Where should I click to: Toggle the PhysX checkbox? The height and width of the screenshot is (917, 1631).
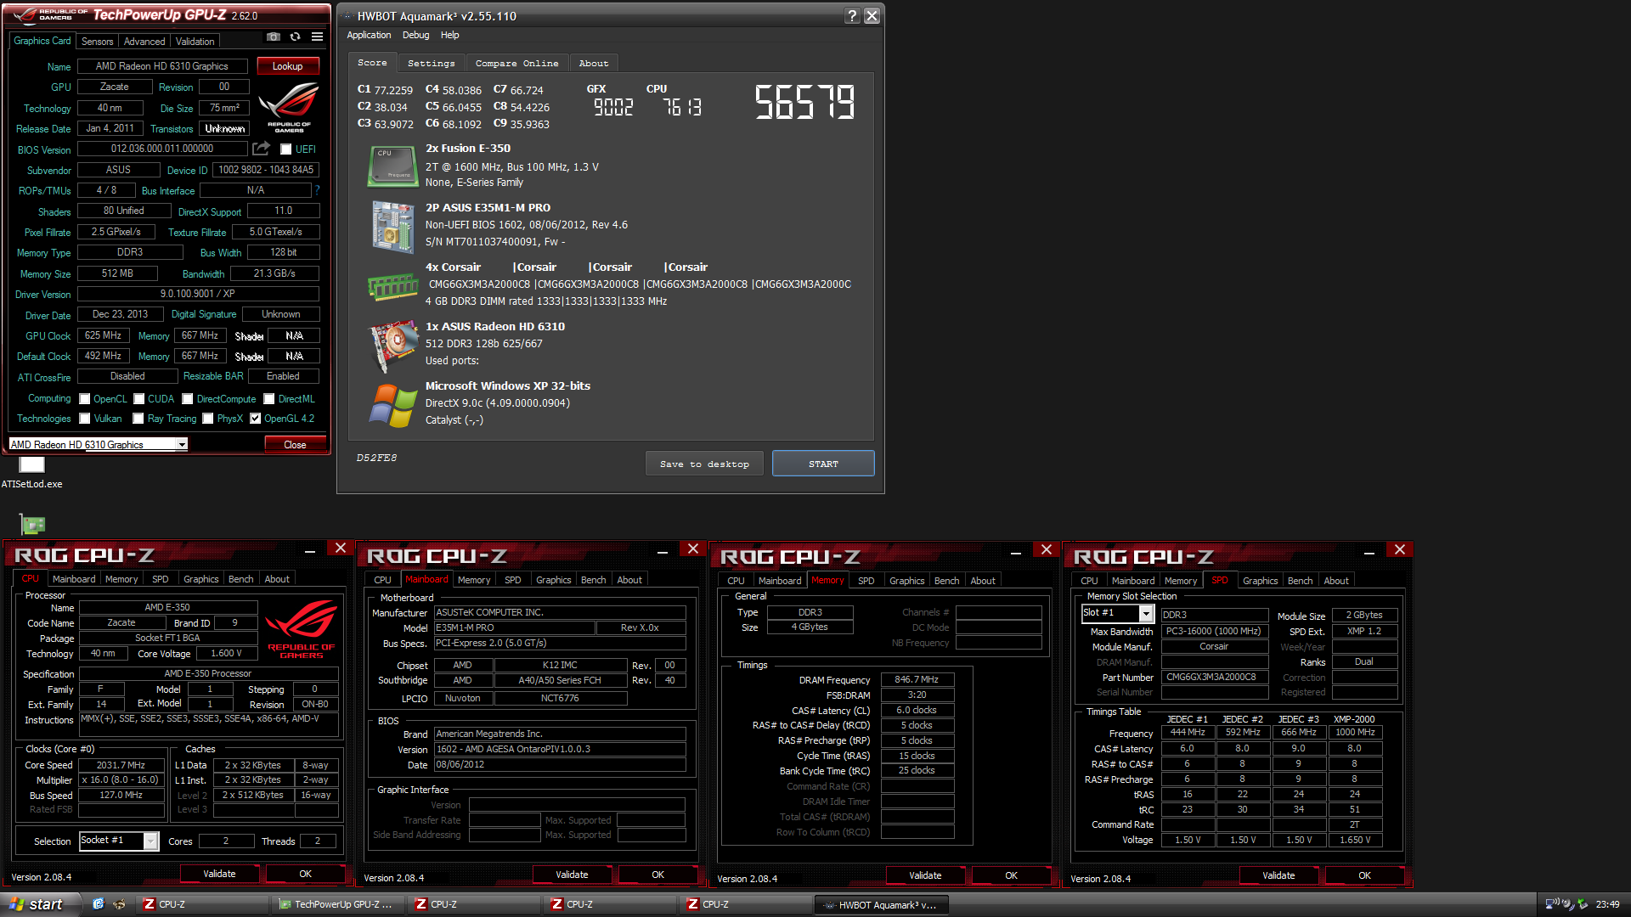208,419
